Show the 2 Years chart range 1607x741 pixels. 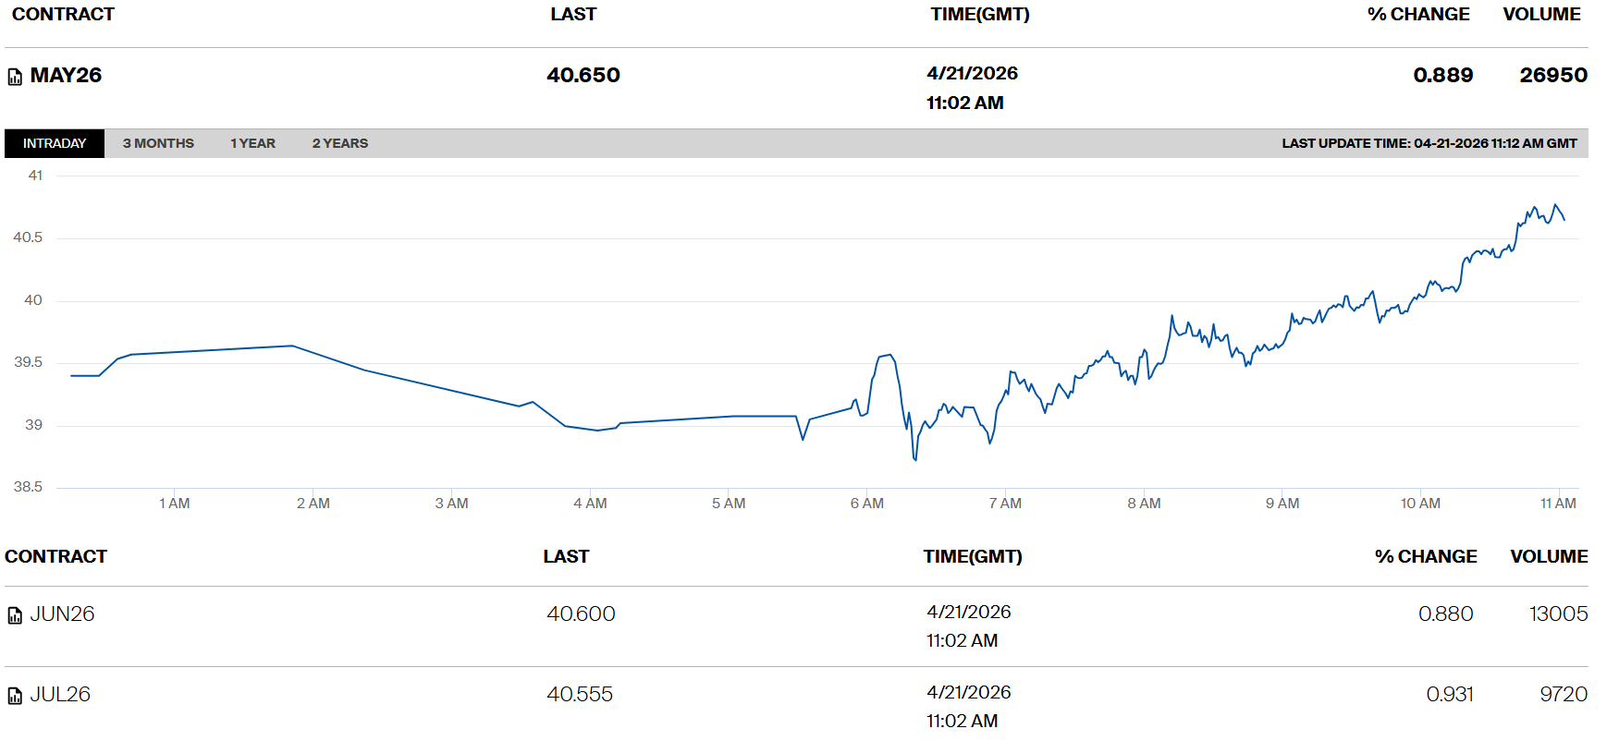click(339, 143)
